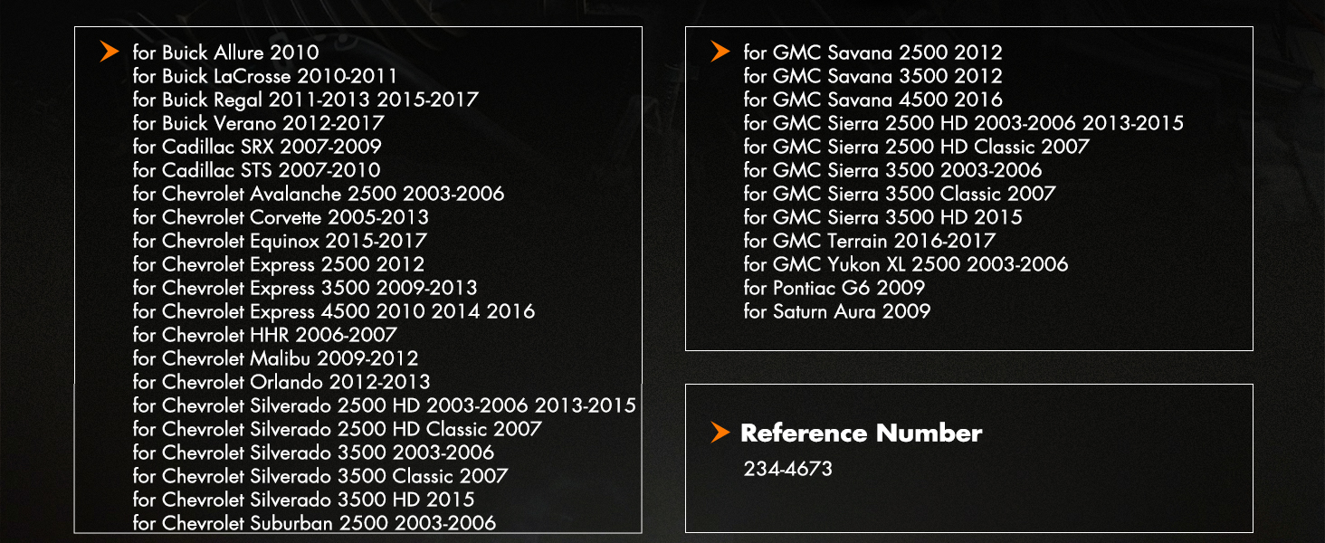Select the Chevrolet Corvette 2005-2013 line
This screenshot has height=543, width=1325.
point(281,217)
